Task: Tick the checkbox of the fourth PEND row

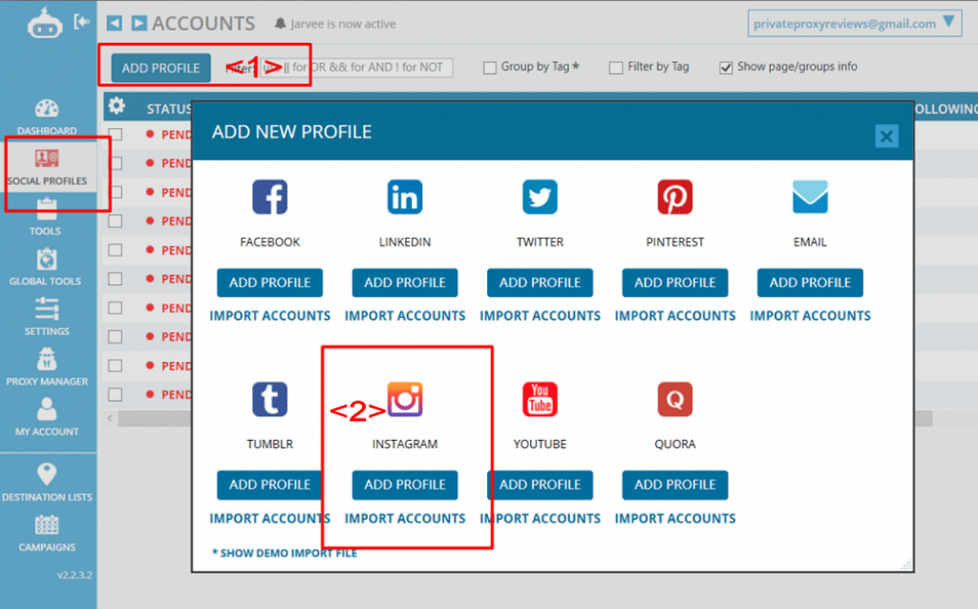Action: click(x=116, y=221)
